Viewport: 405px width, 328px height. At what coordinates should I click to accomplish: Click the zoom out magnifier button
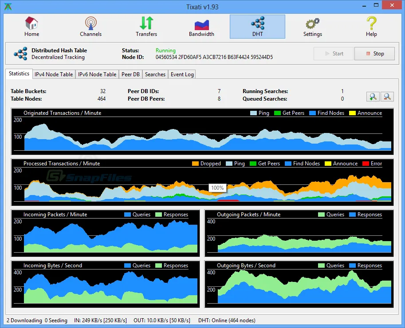coord(387,97)
